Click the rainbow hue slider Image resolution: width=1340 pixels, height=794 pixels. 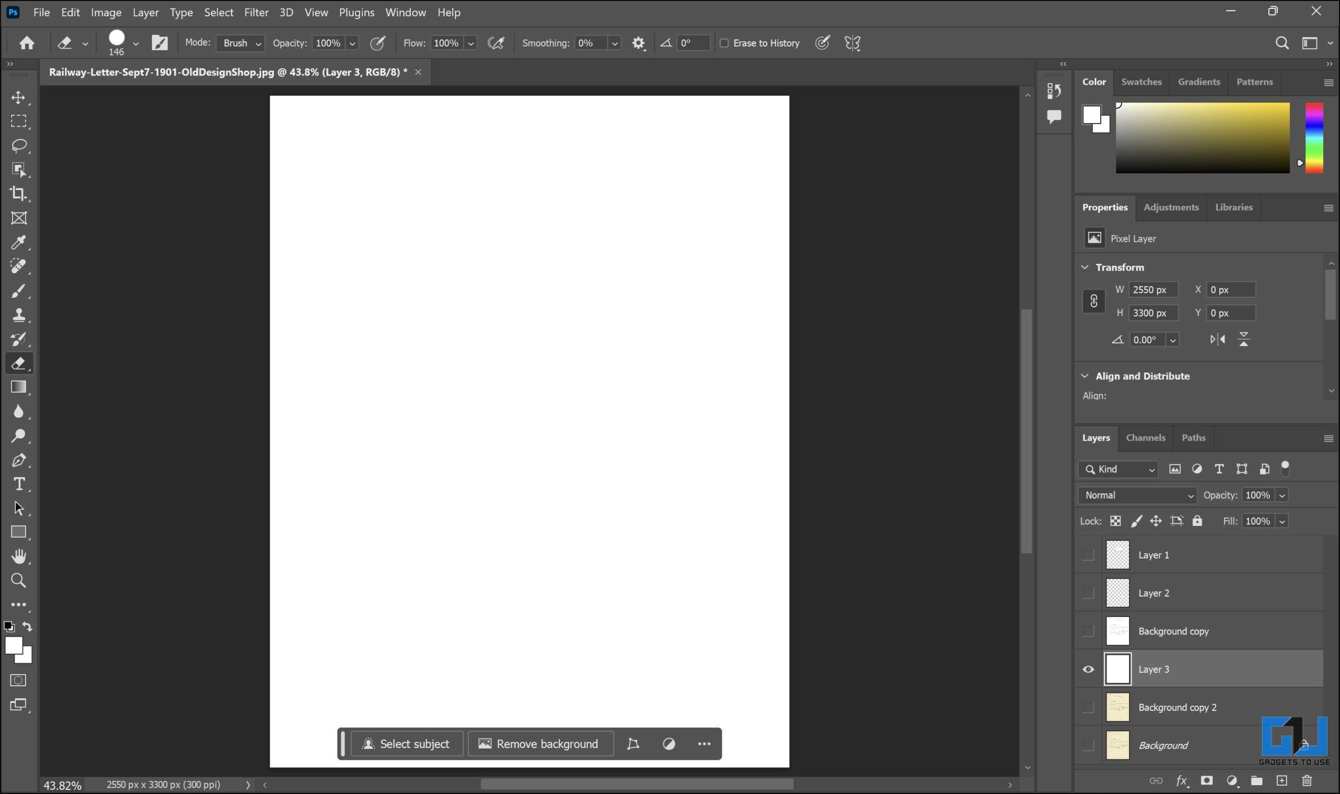pyautogui.click(x=1314, y=138)
